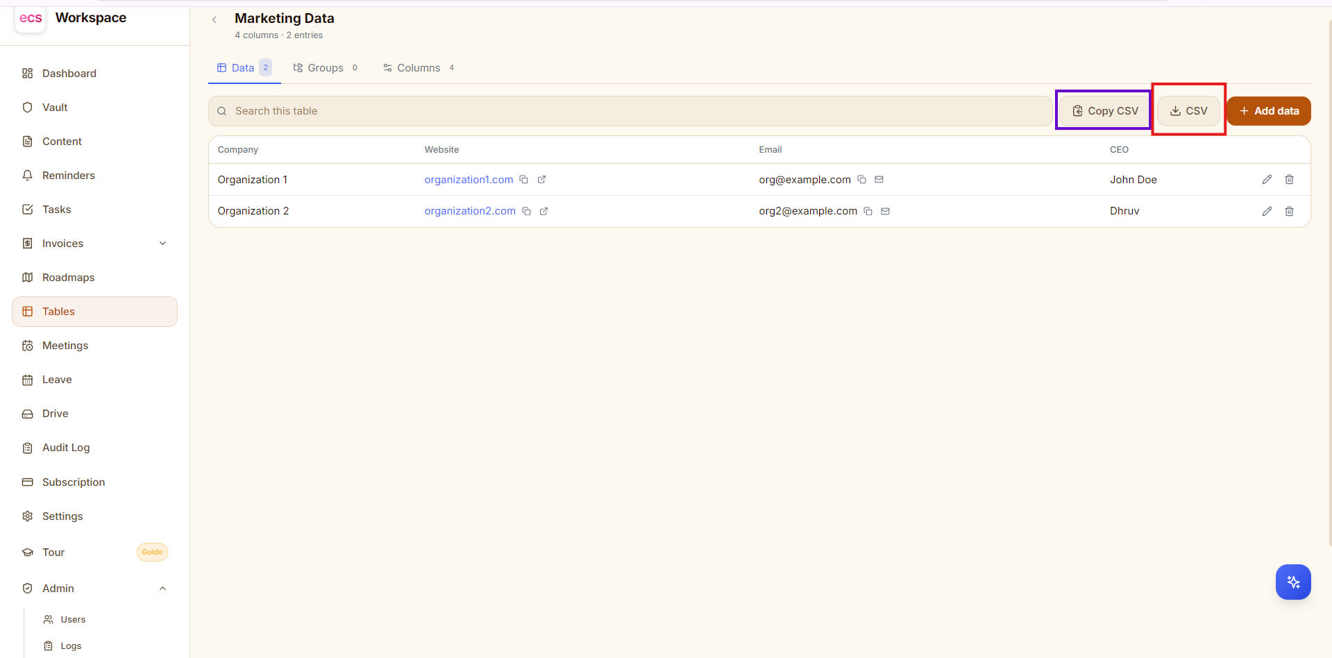Open organization2.com external link icon
This screenshot has height=658, width=1332.
tap(544, 211)
